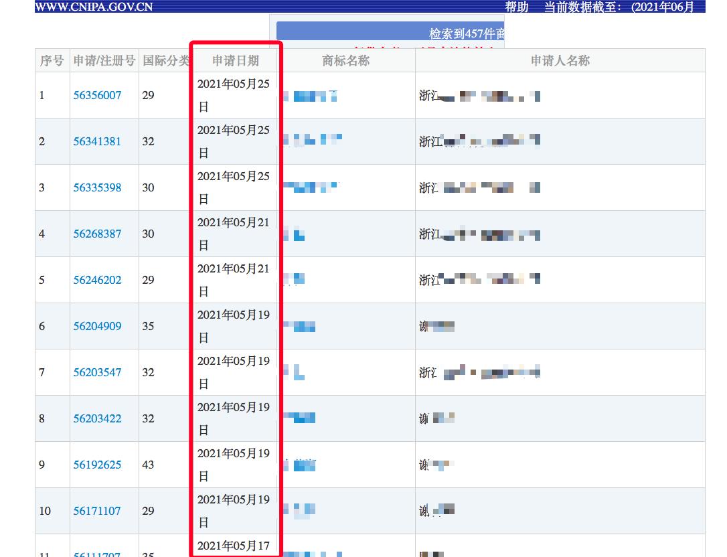Open trademark registration number 56268387
The image size is (727, 557).
coord(97,234)
